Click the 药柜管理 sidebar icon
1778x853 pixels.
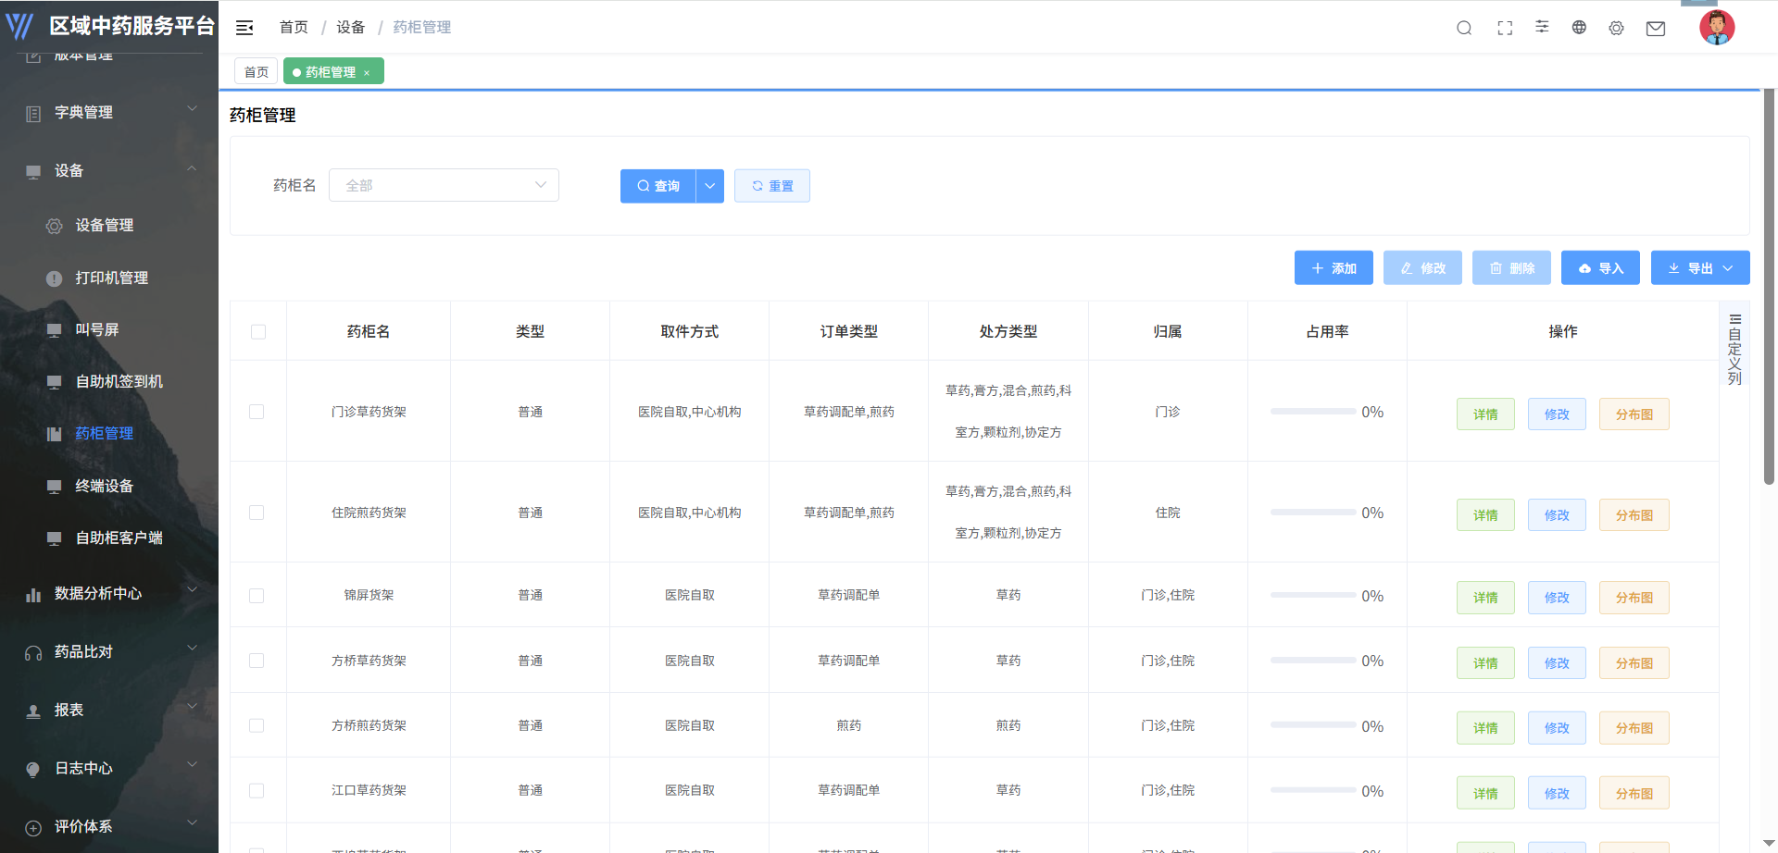pyautogui.click(x=55, y=434)
